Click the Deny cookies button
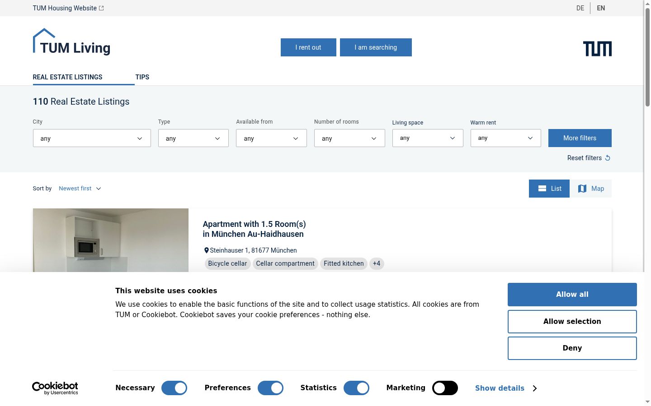Viewport: 651px width, 406px height. pos(572,348)
